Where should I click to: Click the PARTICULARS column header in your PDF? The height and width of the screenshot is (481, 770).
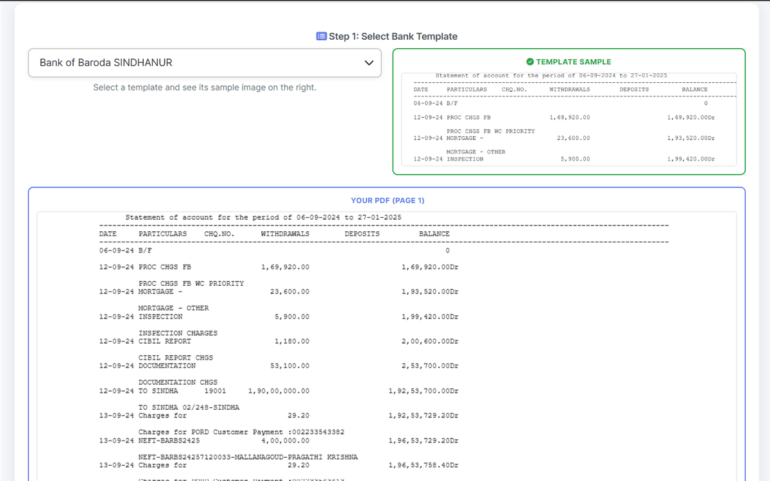pos(162,234)
